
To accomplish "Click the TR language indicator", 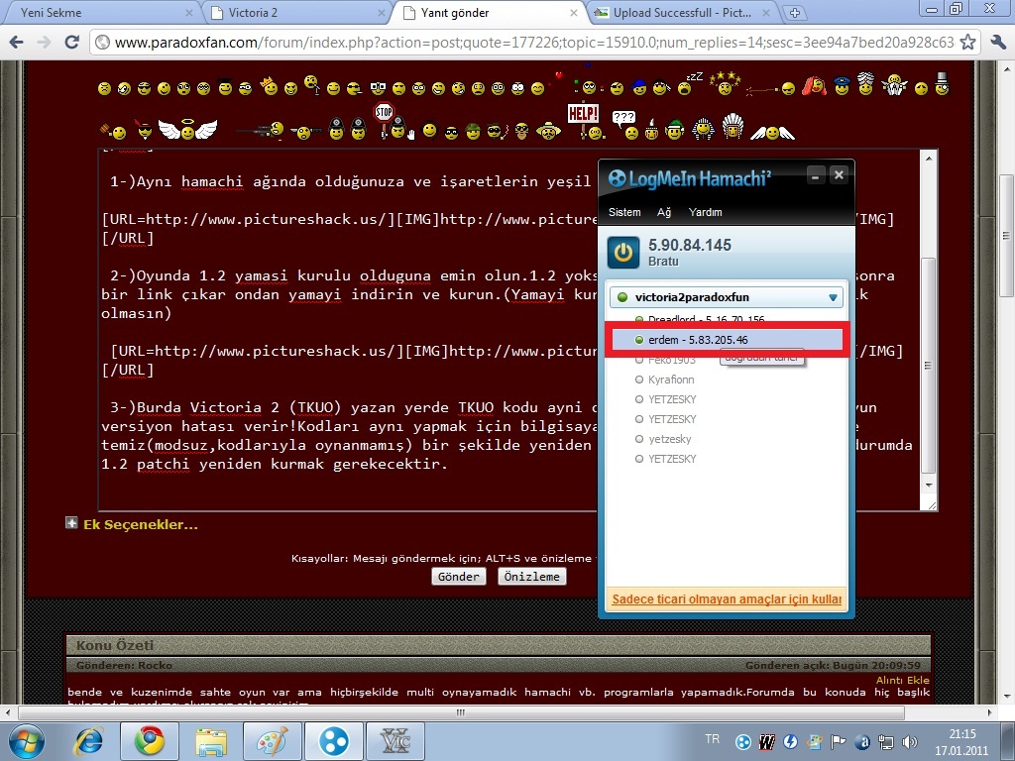I will [x=712, y=739].
